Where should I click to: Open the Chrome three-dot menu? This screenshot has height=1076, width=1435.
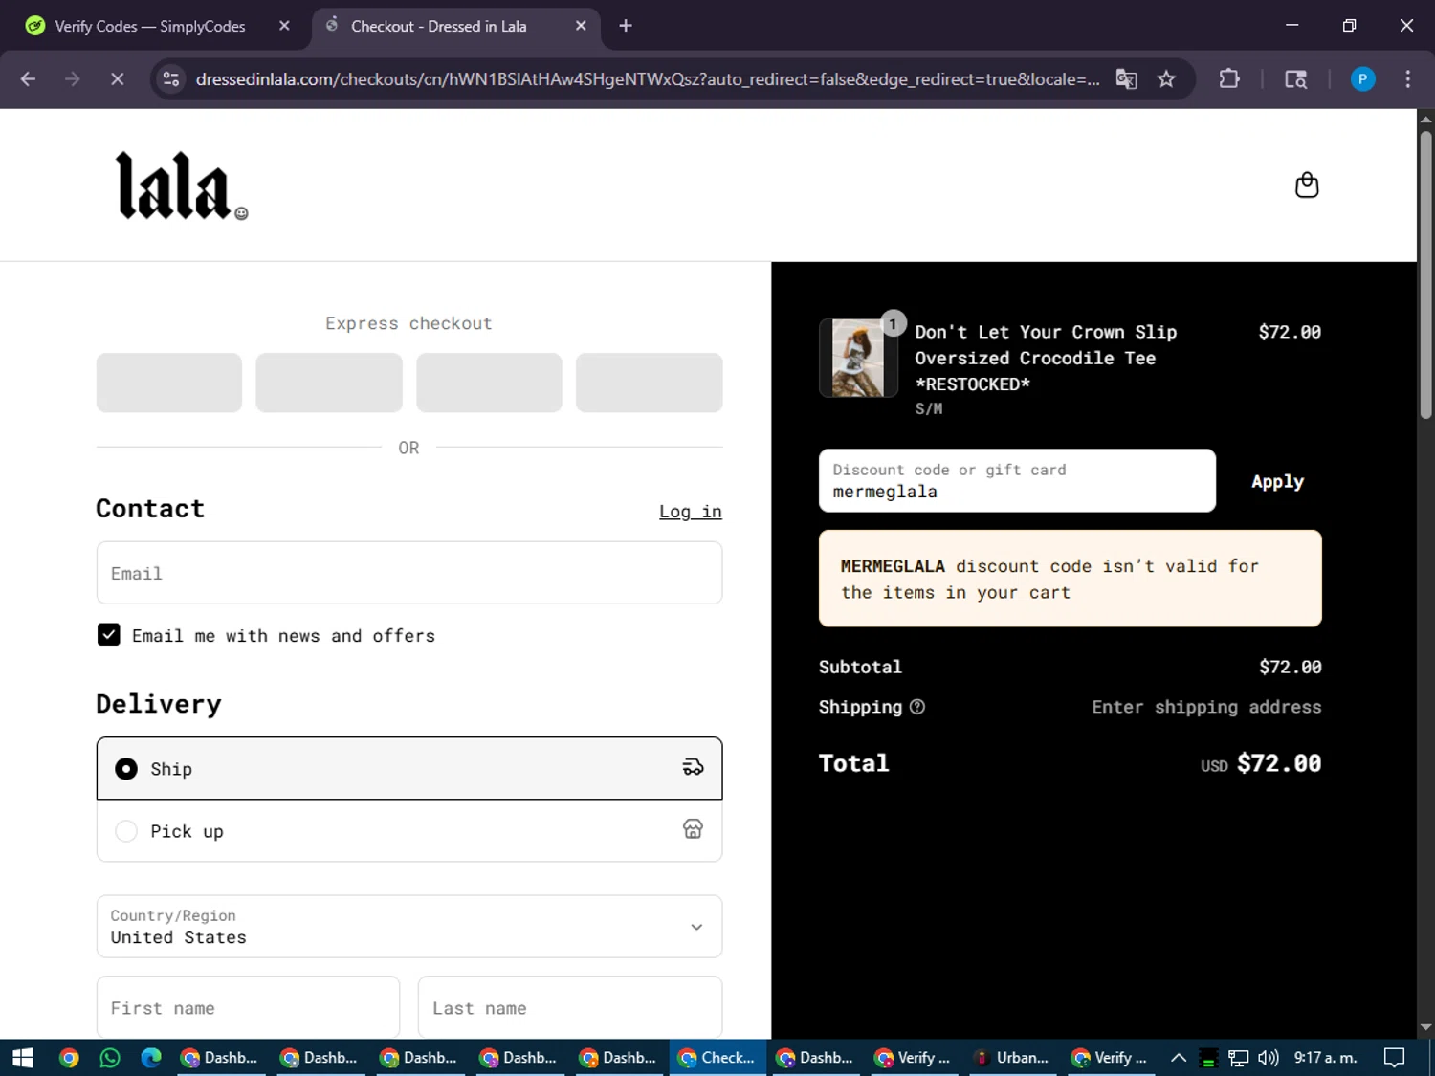1407,79
